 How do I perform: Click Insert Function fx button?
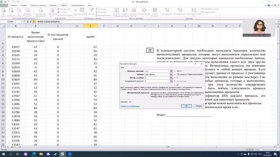coord(34,22)
